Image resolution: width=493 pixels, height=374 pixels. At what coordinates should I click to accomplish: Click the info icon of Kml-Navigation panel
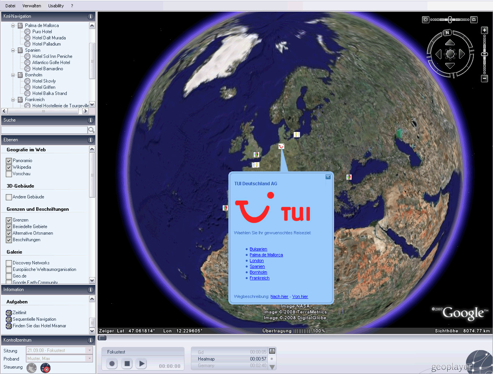pyautogui.click(x=91, y=17)
